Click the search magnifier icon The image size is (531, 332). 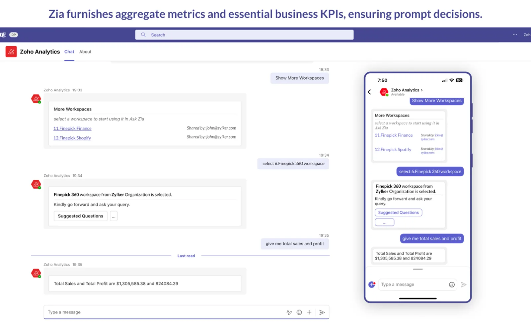(x=143, y=35)
